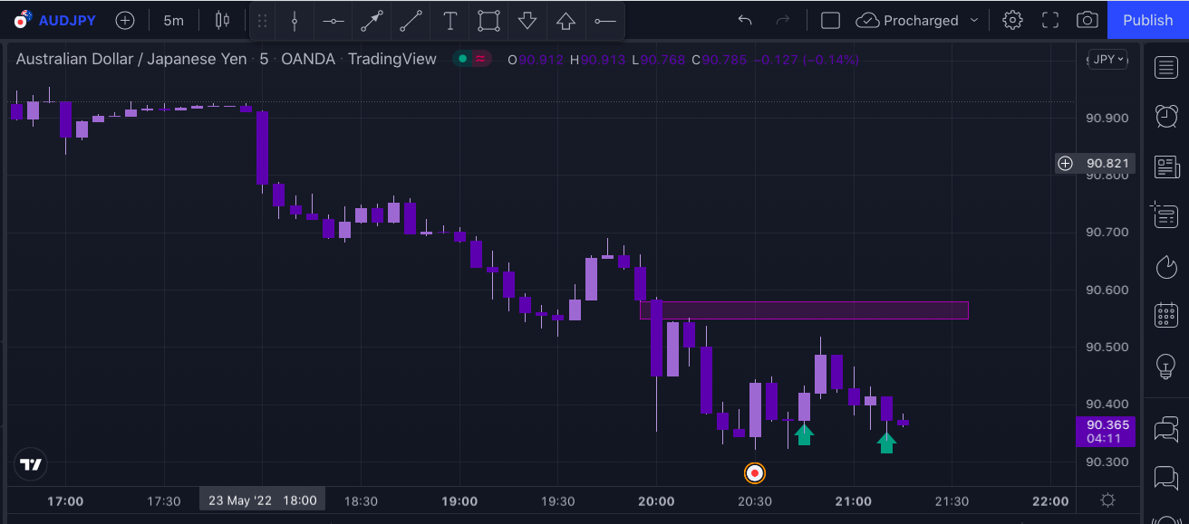1189x524 pixels.
Task: Enable fullscreen chart mode
Action: tap(1049, 19)
